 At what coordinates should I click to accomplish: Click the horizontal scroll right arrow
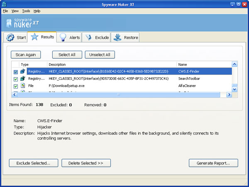point(229,95)
